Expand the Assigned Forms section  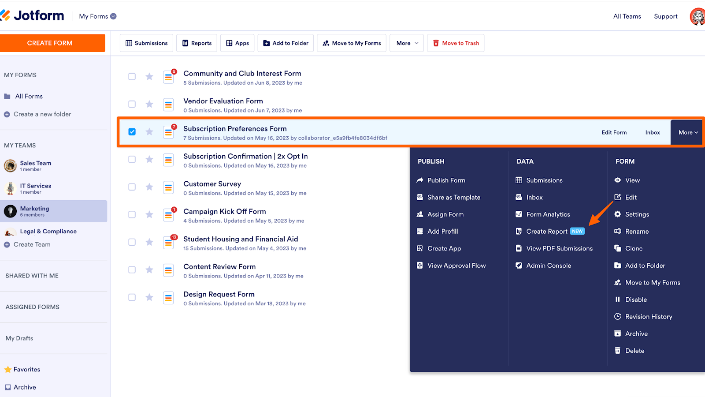click(x=33, y=307)
